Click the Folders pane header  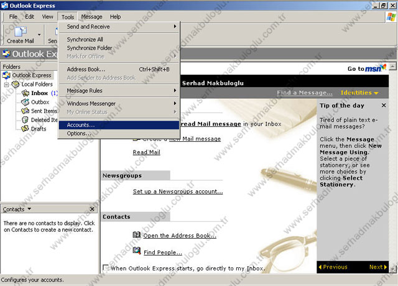tap(29, 67)
